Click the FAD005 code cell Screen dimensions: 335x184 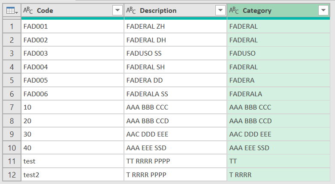(x=72, y=80)
